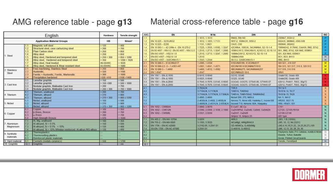Screen dimensions: 333x187
Task: Click the 'Tensile strength' column header
Action: click(x=128, y=35)
